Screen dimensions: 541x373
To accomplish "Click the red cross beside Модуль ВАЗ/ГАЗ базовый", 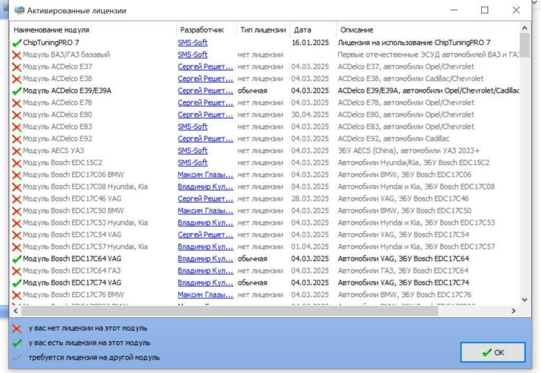I will pos(16,55).
